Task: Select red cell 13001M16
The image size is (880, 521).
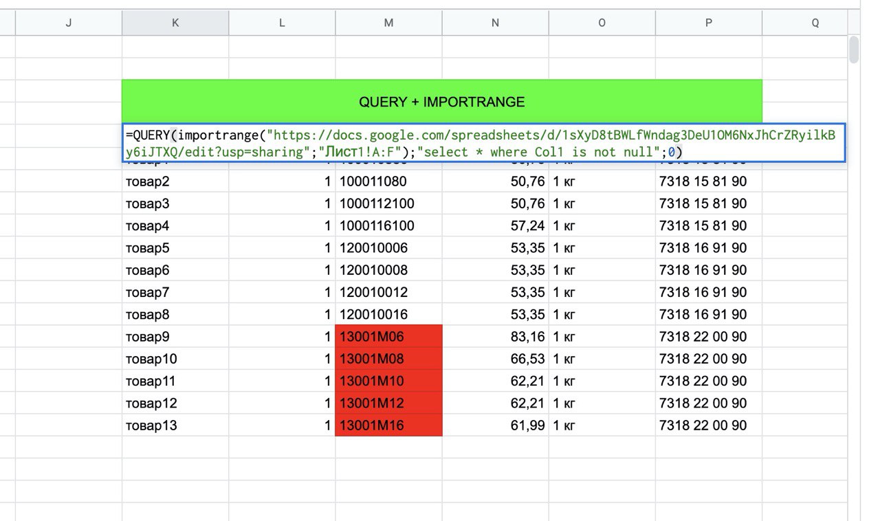Action: [x=388, y=425]
